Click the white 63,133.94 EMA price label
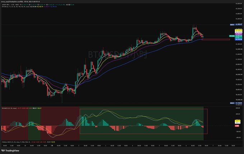Image resolution: width=244 pixels, height=154 pixels. (x=239, y=32)
